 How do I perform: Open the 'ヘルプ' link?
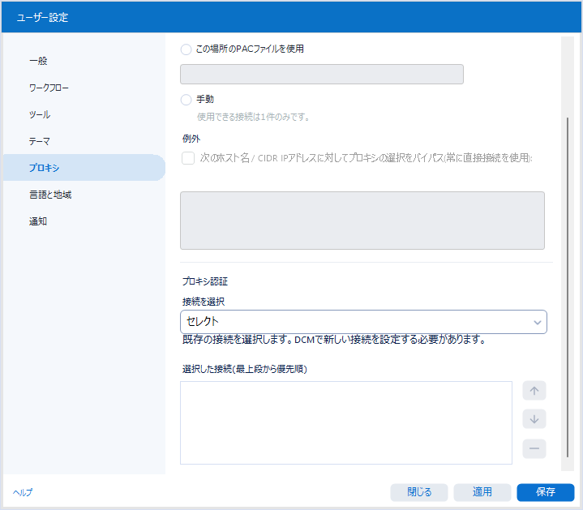pyautogui.click(x=23, y=492)
